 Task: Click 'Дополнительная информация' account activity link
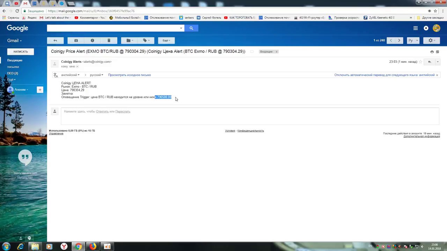(x=422, y=136)
